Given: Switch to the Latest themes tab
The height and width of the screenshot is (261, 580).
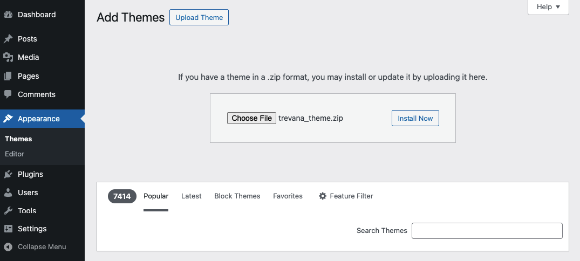Looking at the screenshot, I should pos(191,196).
